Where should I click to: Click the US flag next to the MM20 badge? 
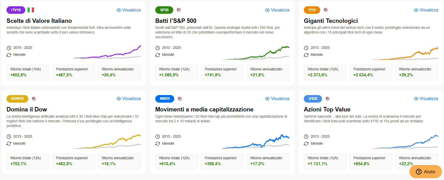tap(180, 99)
